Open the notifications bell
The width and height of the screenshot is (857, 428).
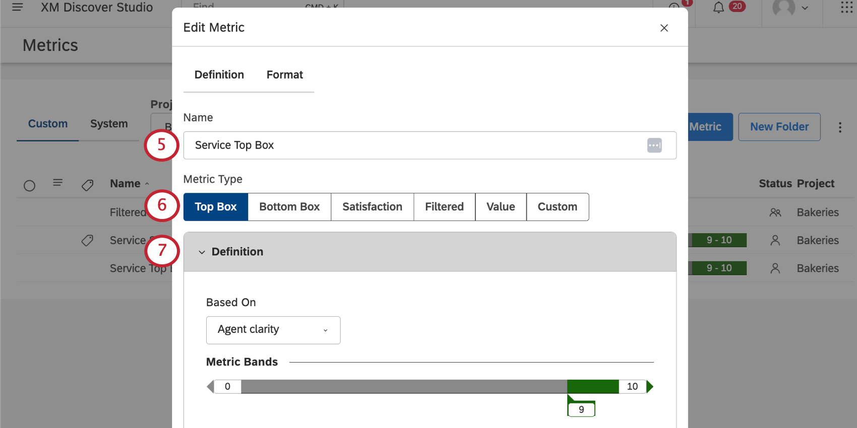click(718, 8)
